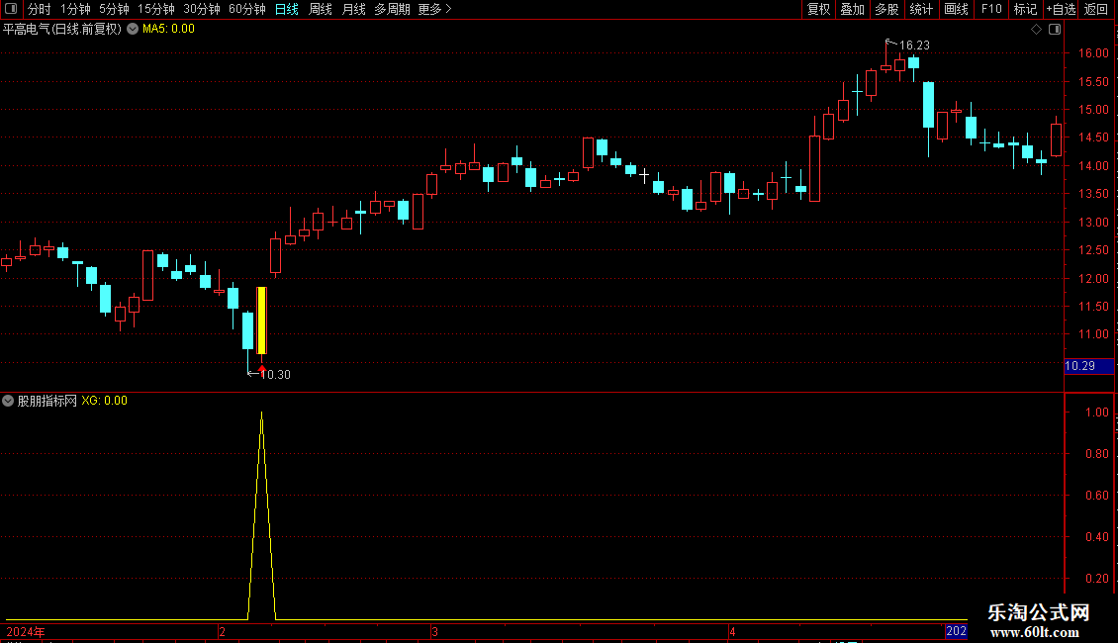Image resolution: width=1118 pixels, height=643 pixels.
Task: Select the 30分钟 period
Action: click(201, 9)
